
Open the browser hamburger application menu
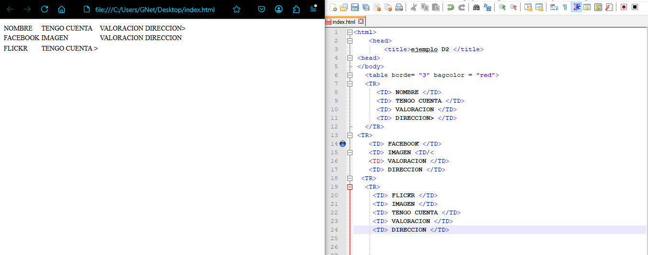[x=313, y=10]
